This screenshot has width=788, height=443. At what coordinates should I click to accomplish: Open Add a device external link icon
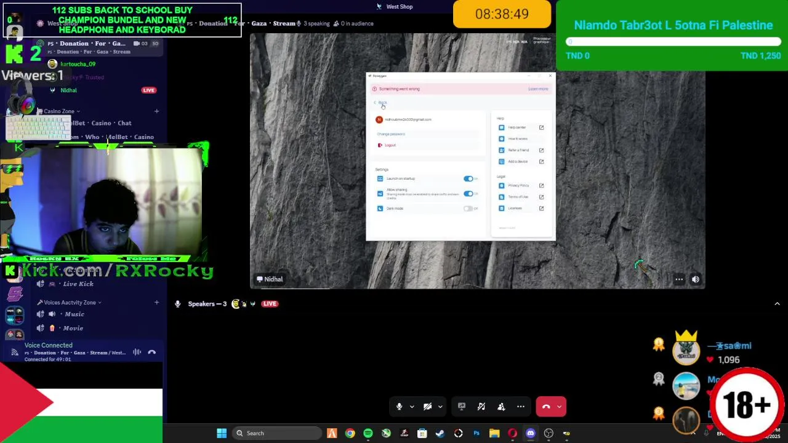[542, 162]
